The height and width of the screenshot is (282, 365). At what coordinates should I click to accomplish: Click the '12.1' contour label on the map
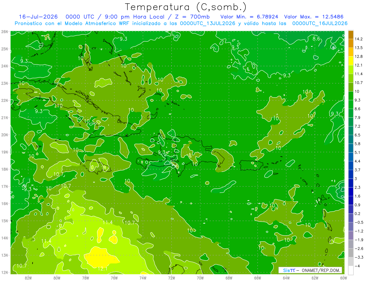pyautogui.click(x=103, y=269)
